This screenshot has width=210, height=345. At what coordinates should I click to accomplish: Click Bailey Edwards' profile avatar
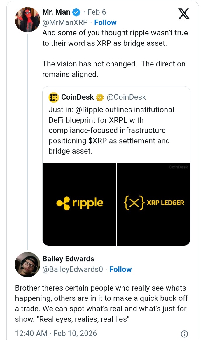27,265
